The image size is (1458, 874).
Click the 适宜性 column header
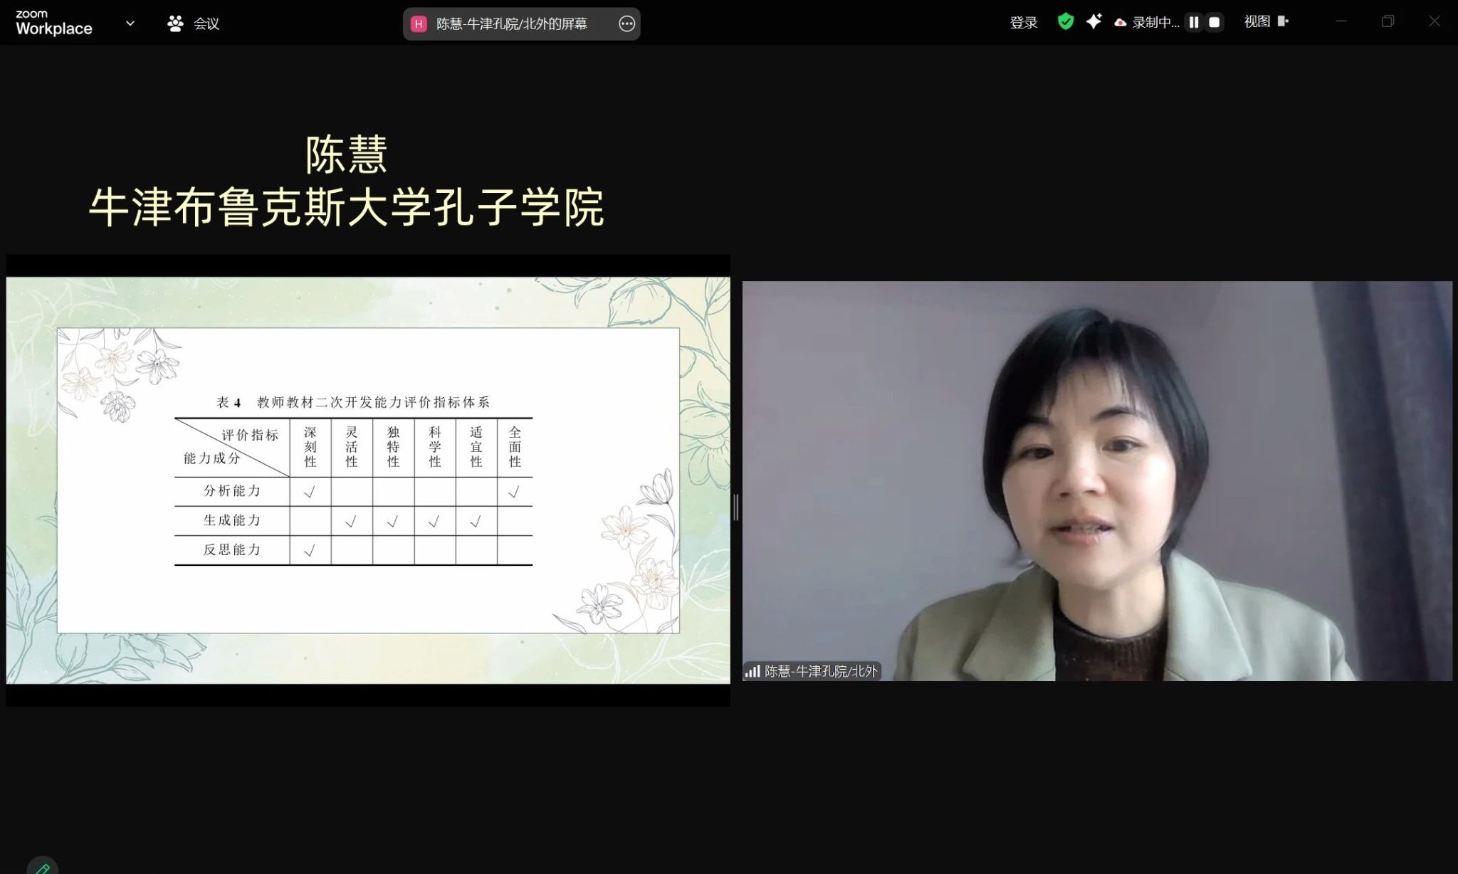(476, 447)
